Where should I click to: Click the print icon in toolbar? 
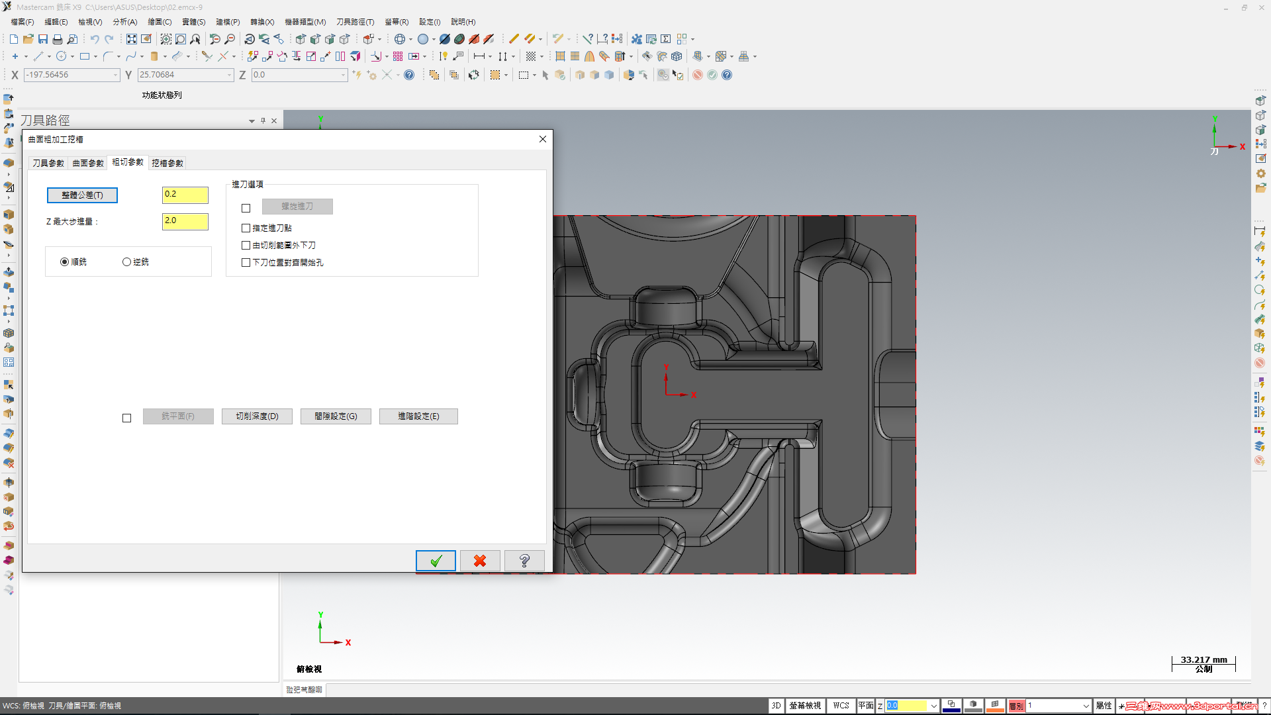[x=58, y=39]
